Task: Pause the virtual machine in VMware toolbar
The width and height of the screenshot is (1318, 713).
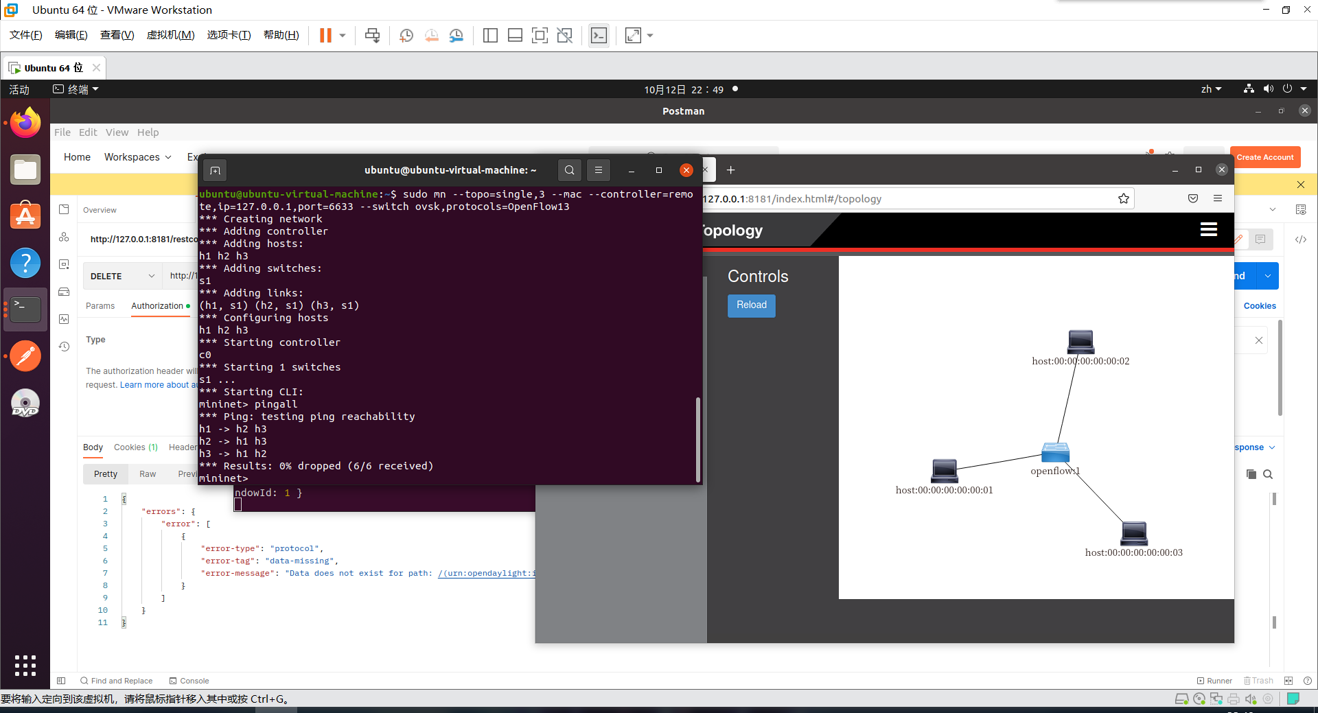Action: tap(325, 36)
